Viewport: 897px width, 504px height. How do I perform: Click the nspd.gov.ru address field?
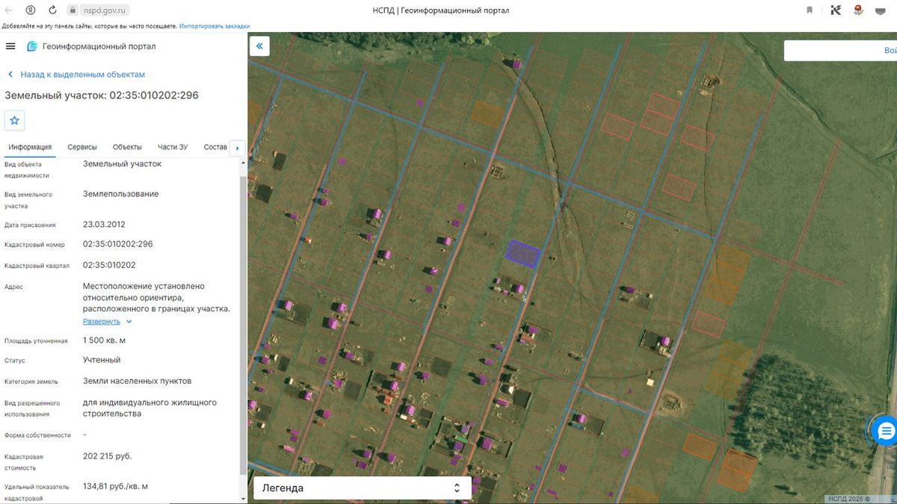[104, 10]
